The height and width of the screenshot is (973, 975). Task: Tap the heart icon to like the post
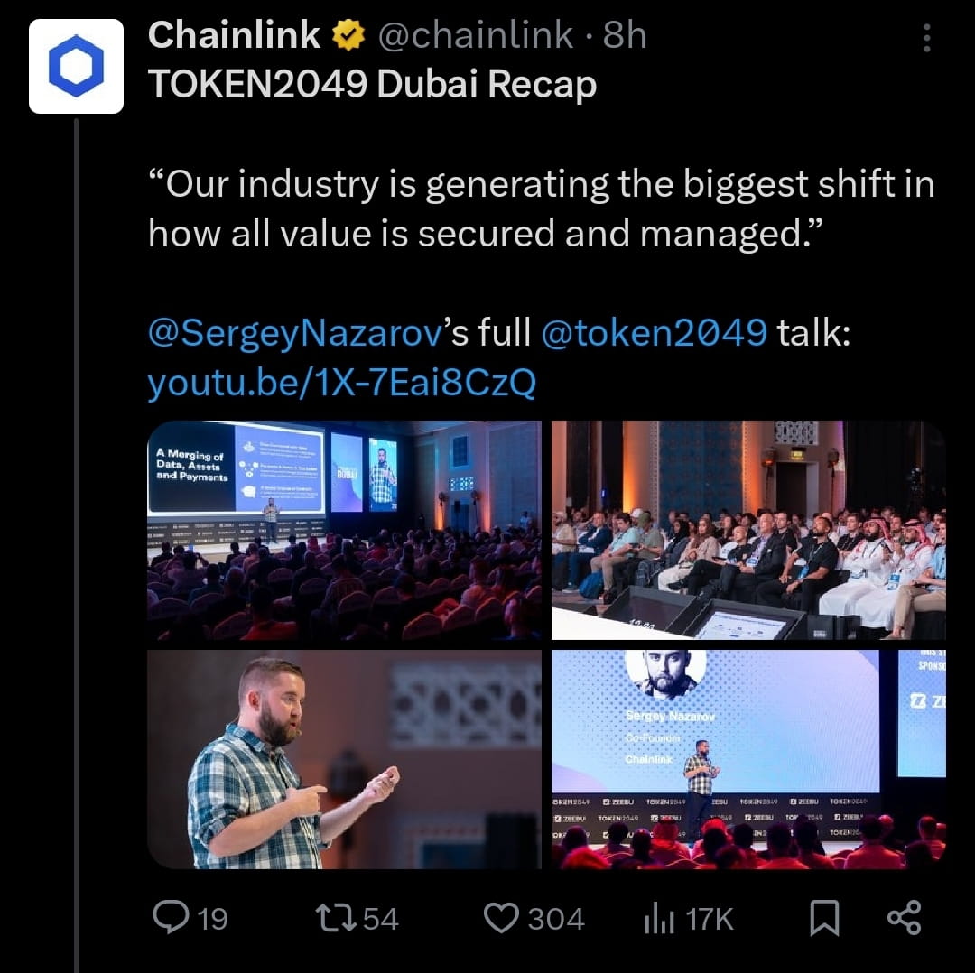(x=507, y=918)
